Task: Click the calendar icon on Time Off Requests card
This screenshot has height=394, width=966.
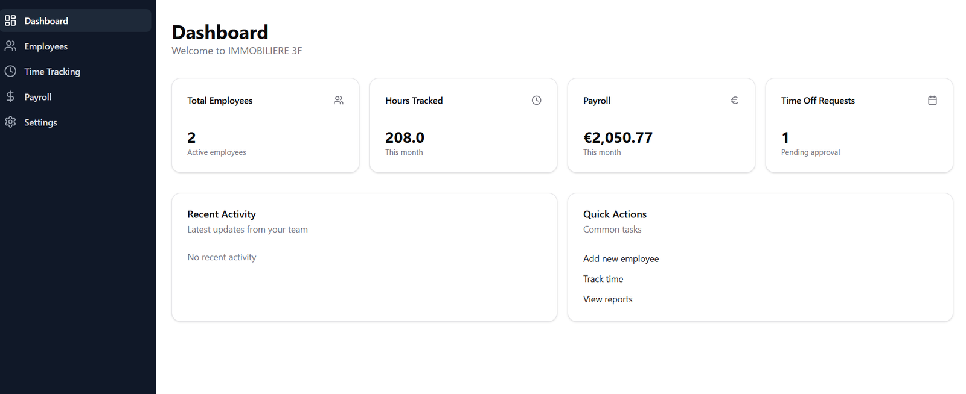Action: click(932, 101)
